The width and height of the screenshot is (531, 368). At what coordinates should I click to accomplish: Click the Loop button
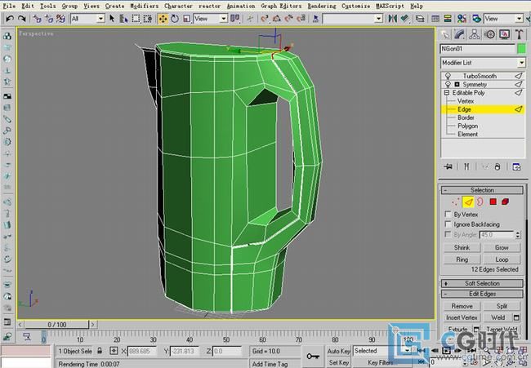[502, 259]
